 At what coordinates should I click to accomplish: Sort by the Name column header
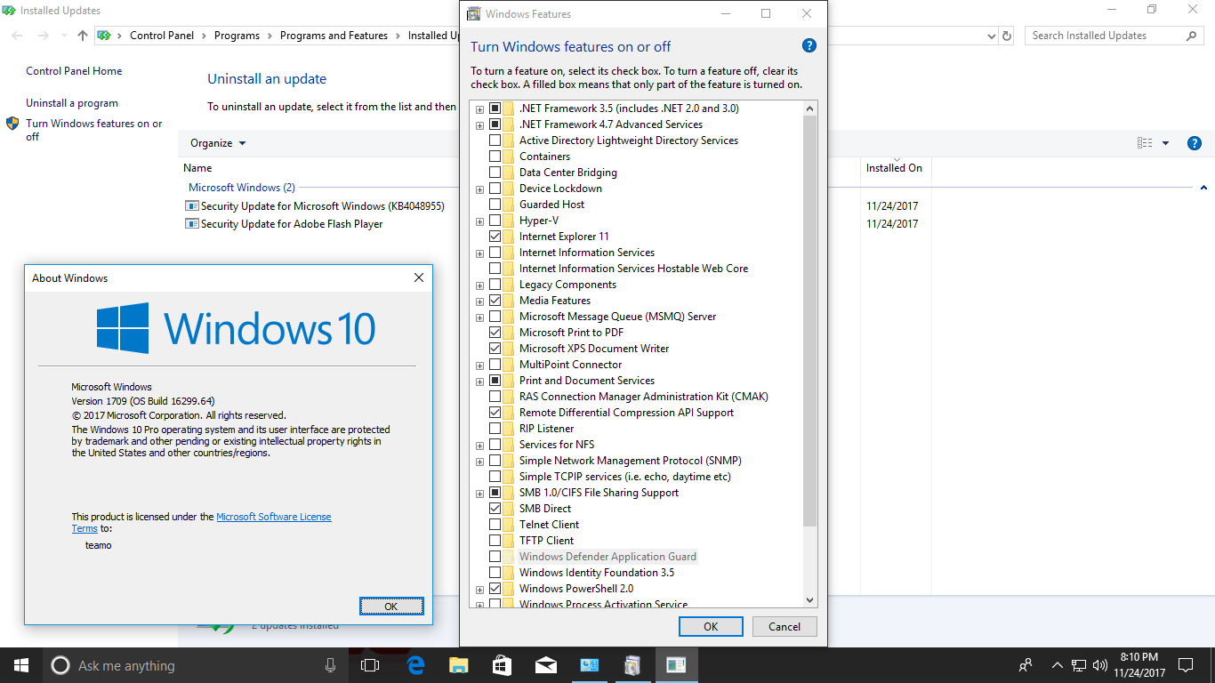[197, 167]
